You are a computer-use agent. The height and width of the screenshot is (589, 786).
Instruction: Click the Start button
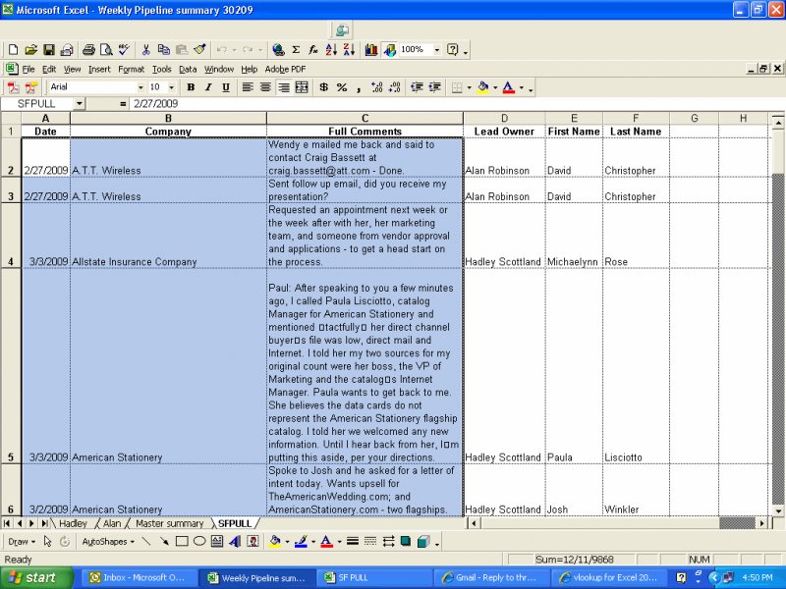pos(36,577)
